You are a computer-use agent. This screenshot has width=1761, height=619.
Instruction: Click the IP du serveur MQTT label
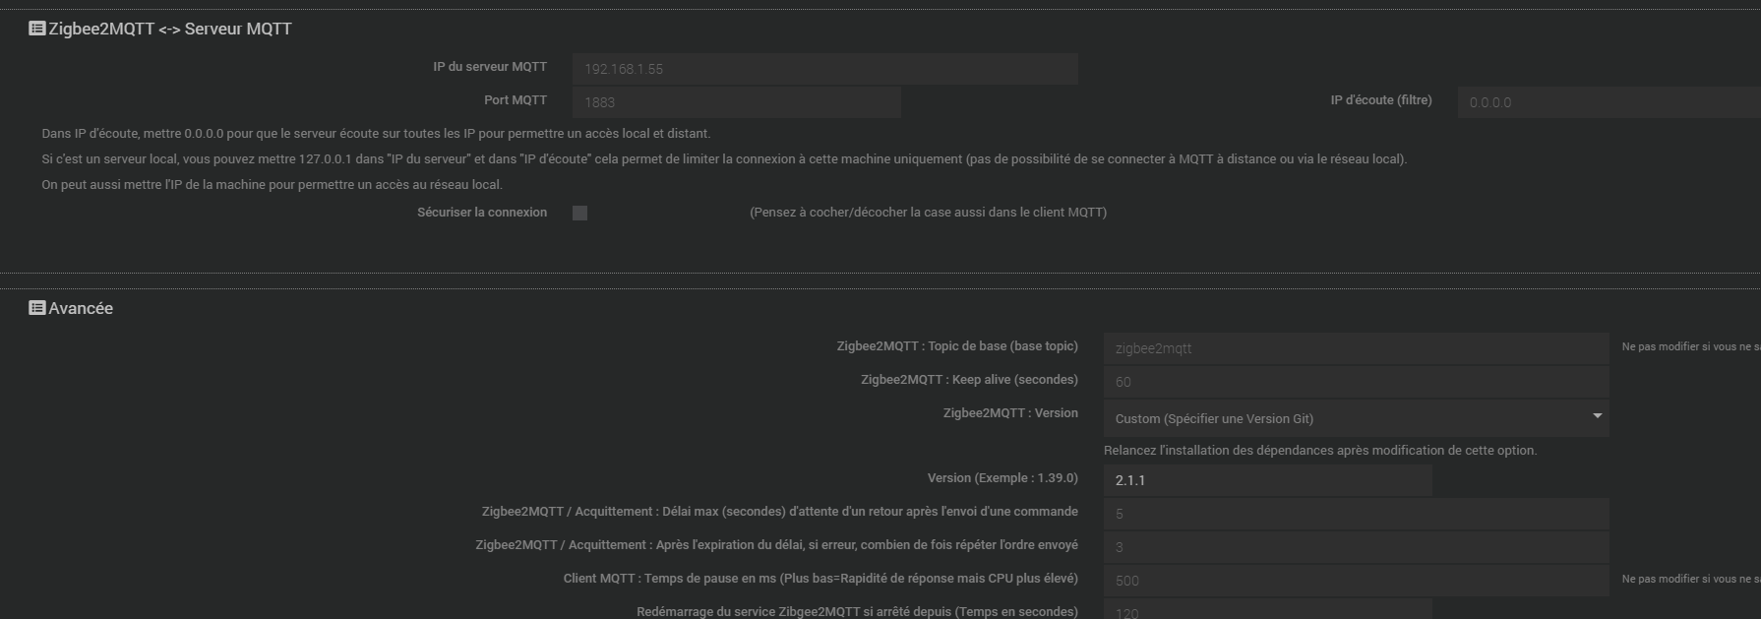click(x=490, y=67)
